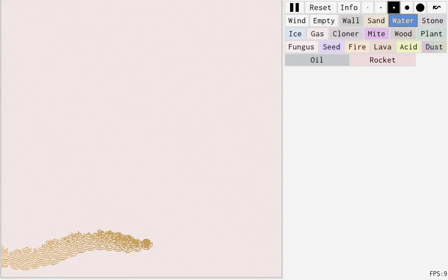Screen dimensions: 448x280
Task: Choose the second-largest brush size dot
Action: pyautogui.click(x=407, y=7)
